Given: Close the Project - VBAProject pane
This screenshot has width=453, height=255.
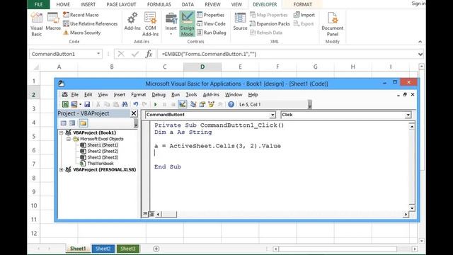Looking at the screenshot, I should [x=134, y=113].
